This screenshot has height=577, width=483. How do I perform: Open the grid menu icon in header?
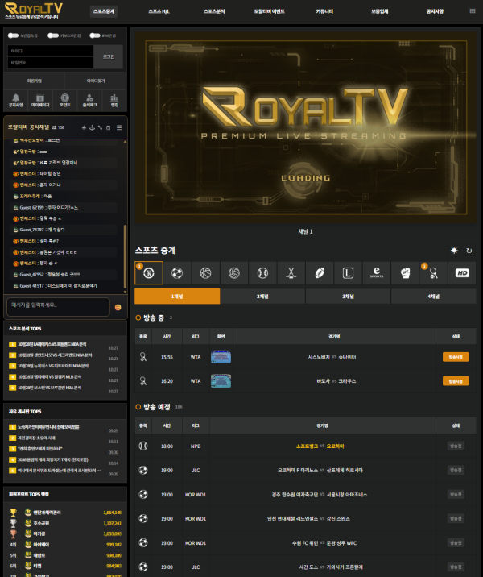pos(473,11)
